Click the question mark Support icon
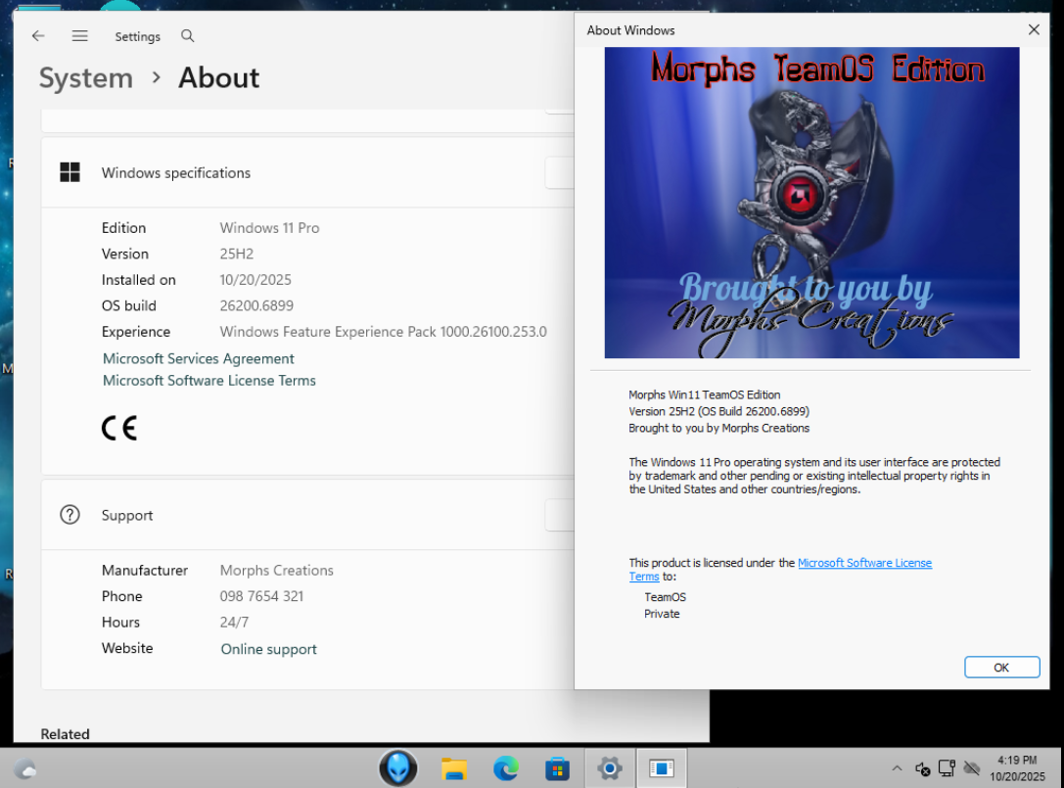 pyautogui.click(x=69, y=515)
